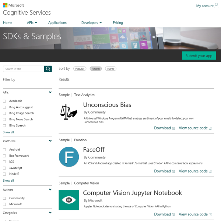Screen dimensions: 221x221
Task: Click external link icon for Computer Vision Notebook
Action: click(x=210, y=214)
